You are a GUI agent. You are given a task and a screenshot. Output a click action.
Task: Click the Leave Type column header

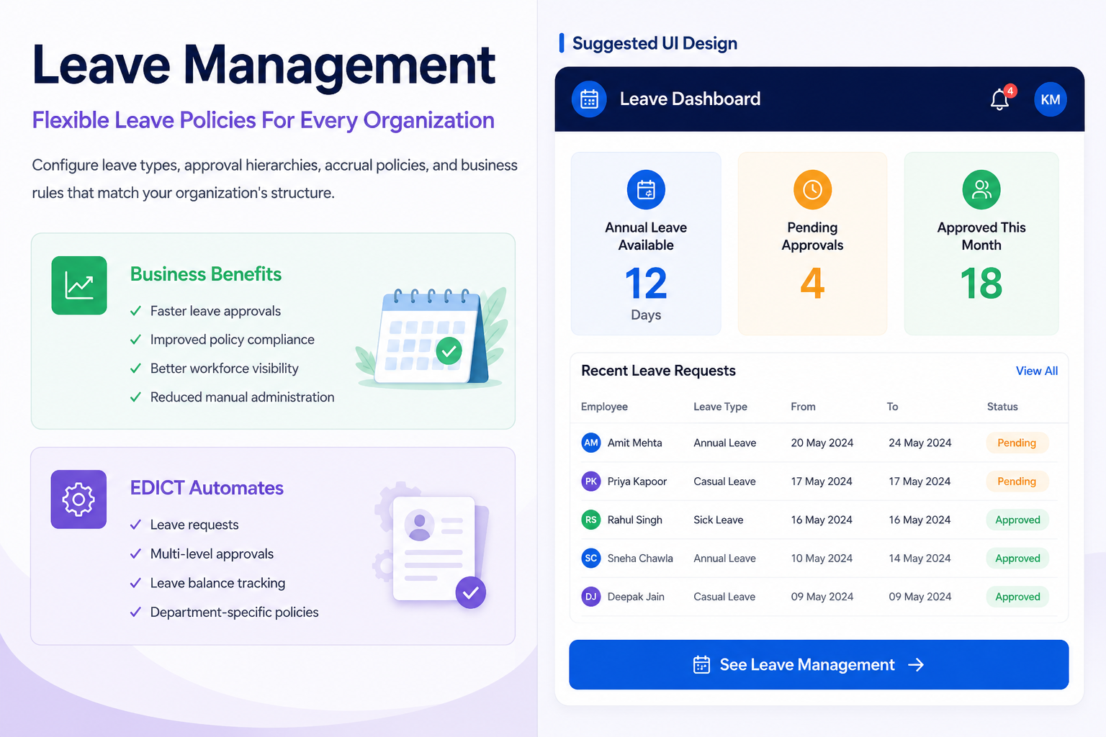click(720, 407)
